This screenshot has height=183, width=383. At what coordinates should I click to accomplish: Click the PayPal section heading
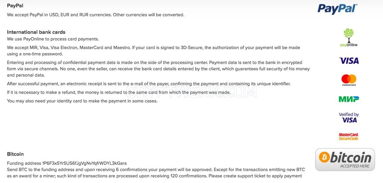click(x=15, y=6)
